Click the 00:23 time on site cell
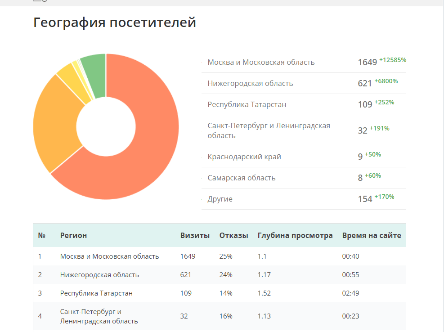The height and width of the screenshot is (332, 444). click(x=350, y=316)
